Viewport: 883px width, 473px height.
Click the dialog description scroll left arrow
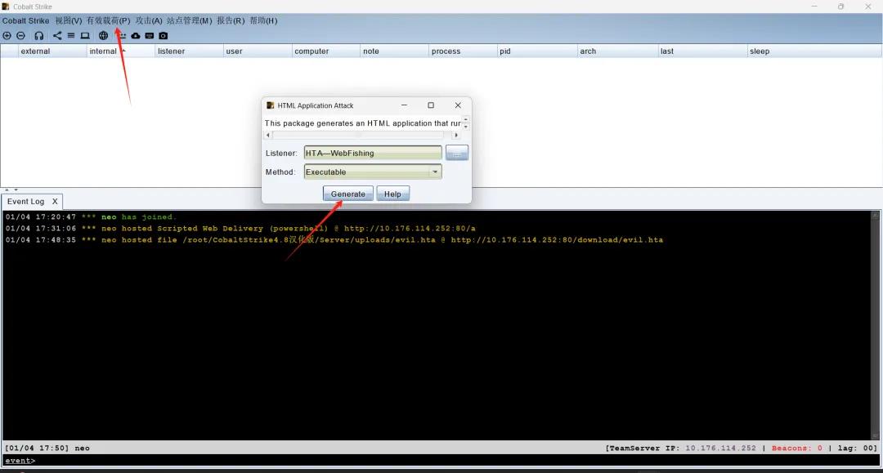[268, 135]
